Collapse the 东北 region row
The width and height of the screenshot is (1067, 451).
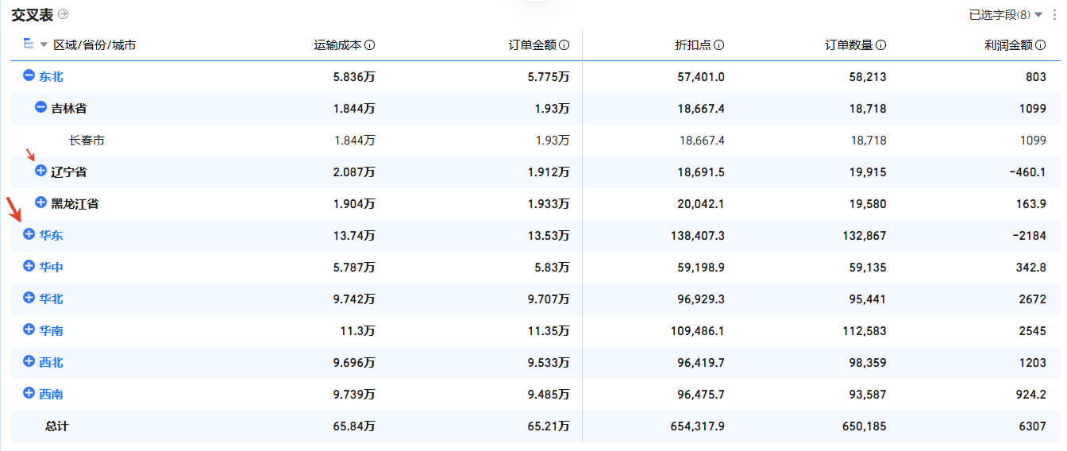pos(29,76)
